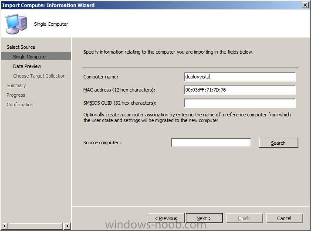This screenshot has height=231, width=311.
Task: Click the SMBIOS GUID input field
Action: (x=240, y=103)
